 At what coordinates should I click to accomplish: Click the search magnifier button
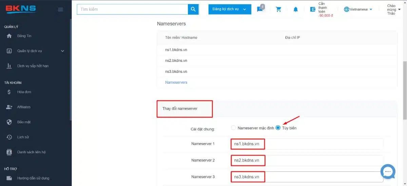point(193,9)
